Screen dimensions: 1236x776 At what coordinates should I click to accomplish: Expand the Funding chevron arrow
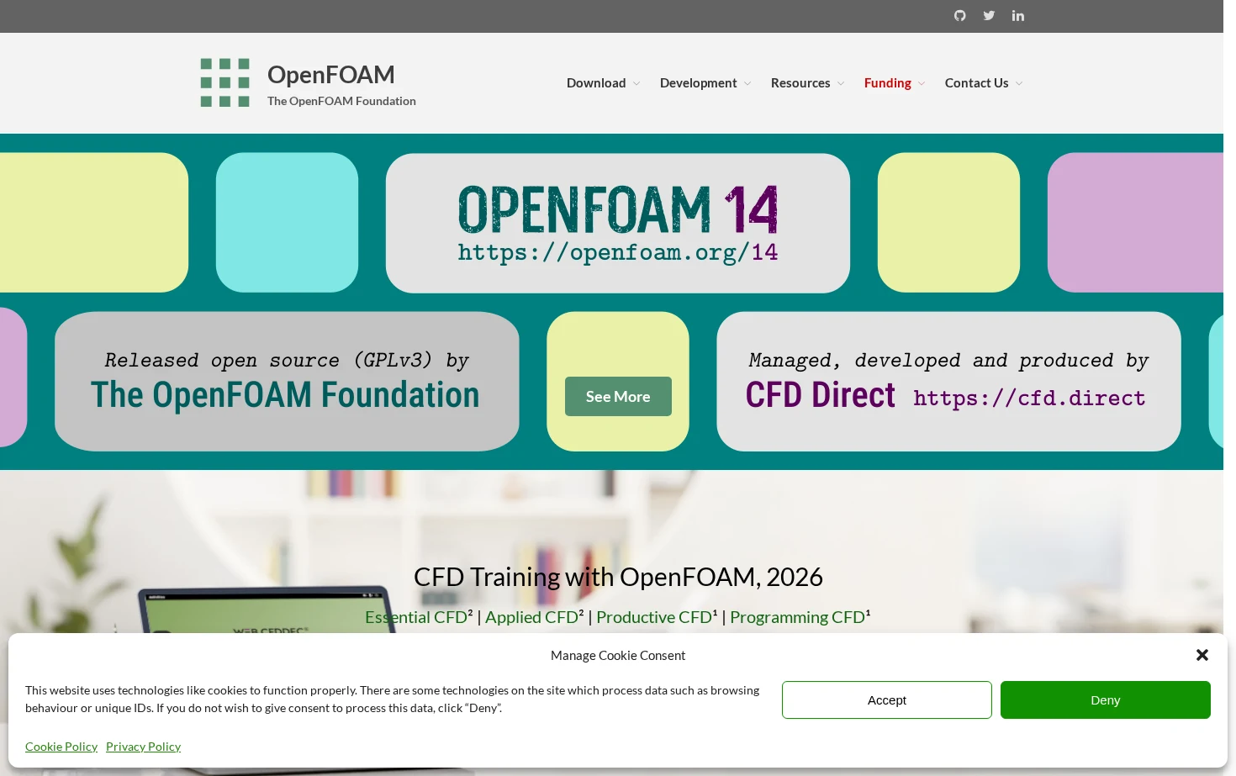(922, 83)
